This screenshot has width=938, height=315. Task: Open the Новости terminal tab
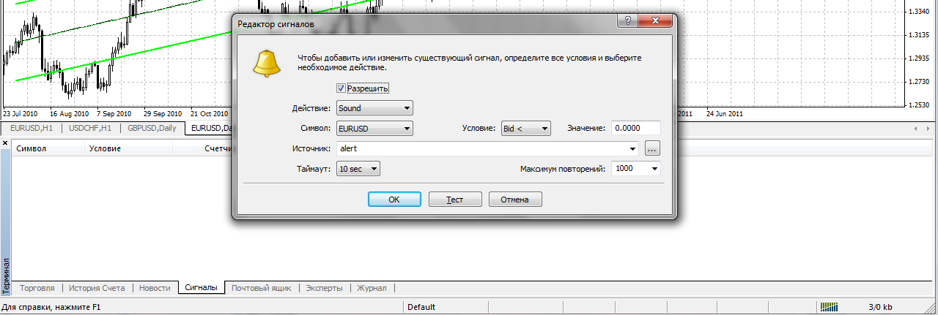pyautogui.click(x=155, y=288)
